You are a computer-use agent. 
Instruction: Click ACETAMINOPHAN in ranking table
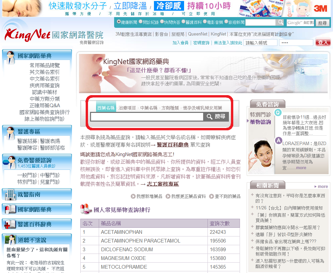click(121, 232)
